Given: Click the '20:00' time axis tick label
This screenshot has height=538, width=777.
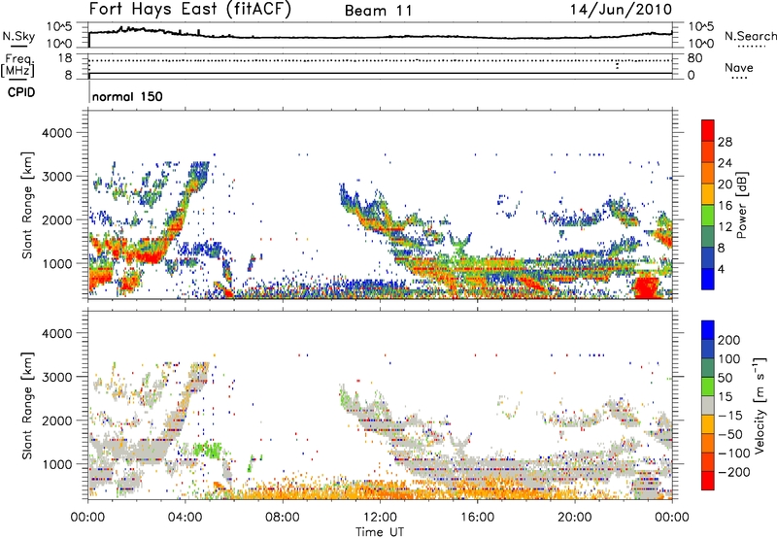Looking at the screenshot, I should pos(574,518).
